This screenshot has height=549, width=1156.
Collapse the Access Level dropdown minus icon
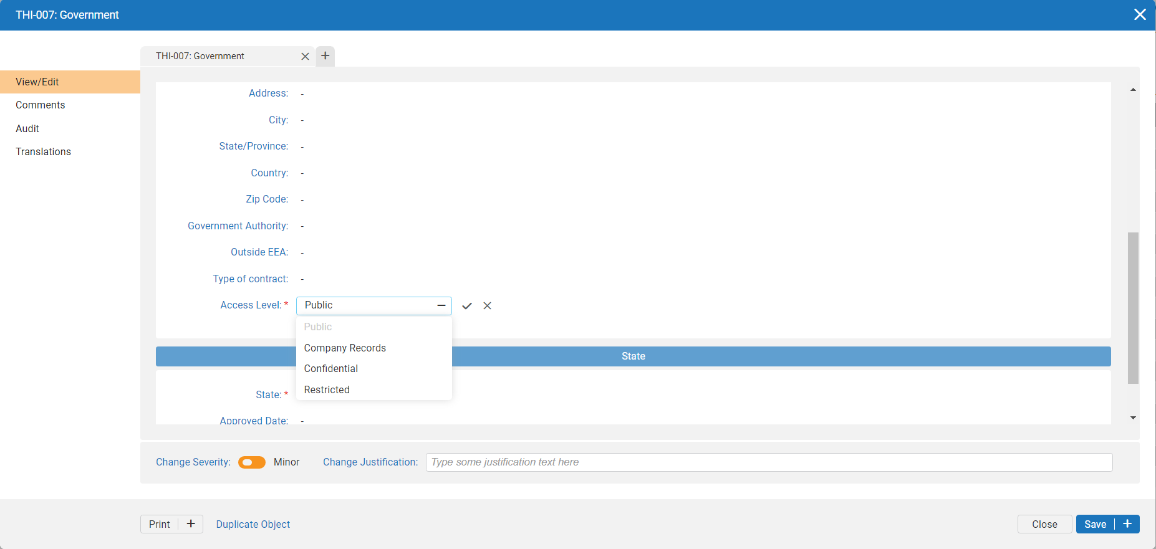click(x=441, y=305)
